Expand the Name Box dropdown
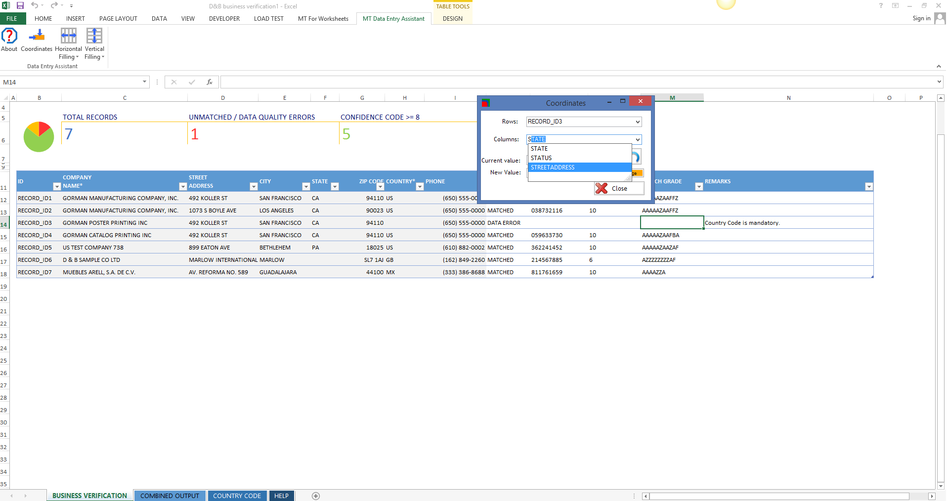The height and width of the screenshot is (501, 947). 144,82
